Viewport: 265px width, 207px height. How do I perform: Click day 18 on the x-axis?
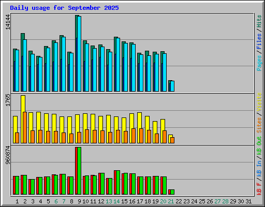tap(148, 201)
